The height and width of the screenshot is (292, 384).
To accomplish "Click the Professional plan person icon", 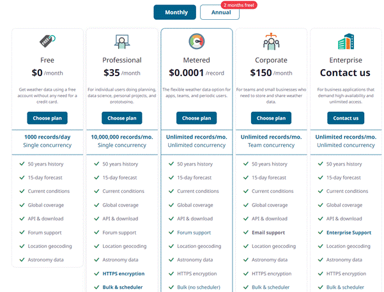I will (x=121, y=42).
